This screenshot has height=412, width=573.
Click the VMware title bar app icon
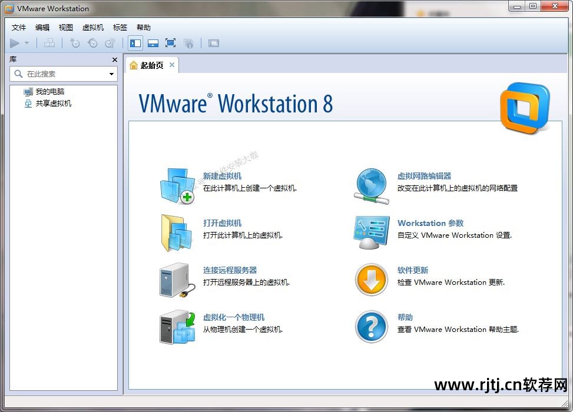pyautogui.click(x=9, y=8)
